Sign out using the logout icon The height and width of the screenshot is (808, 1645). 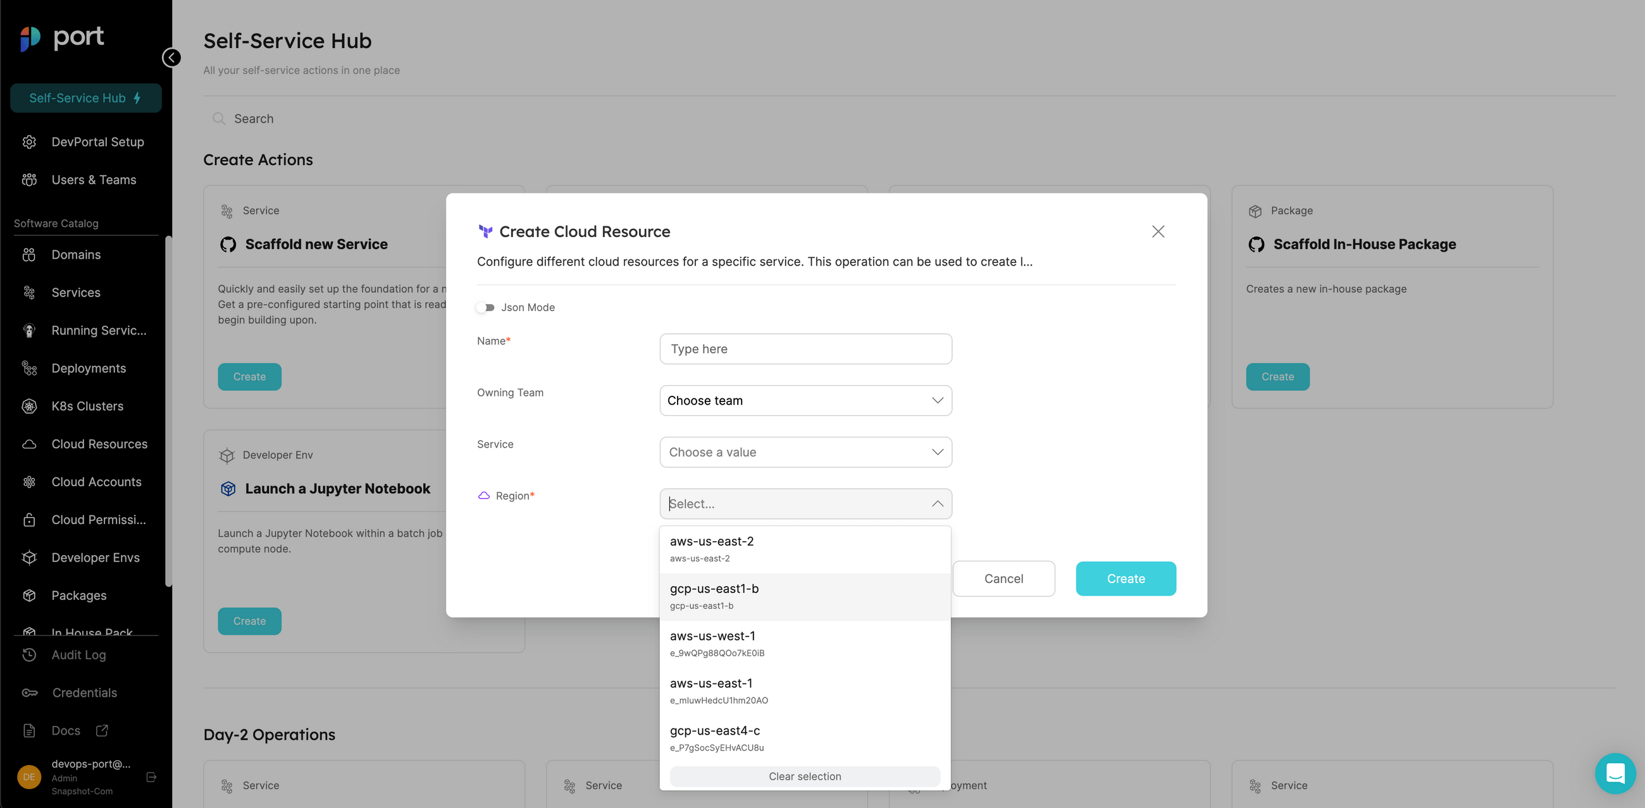(151, 778)
